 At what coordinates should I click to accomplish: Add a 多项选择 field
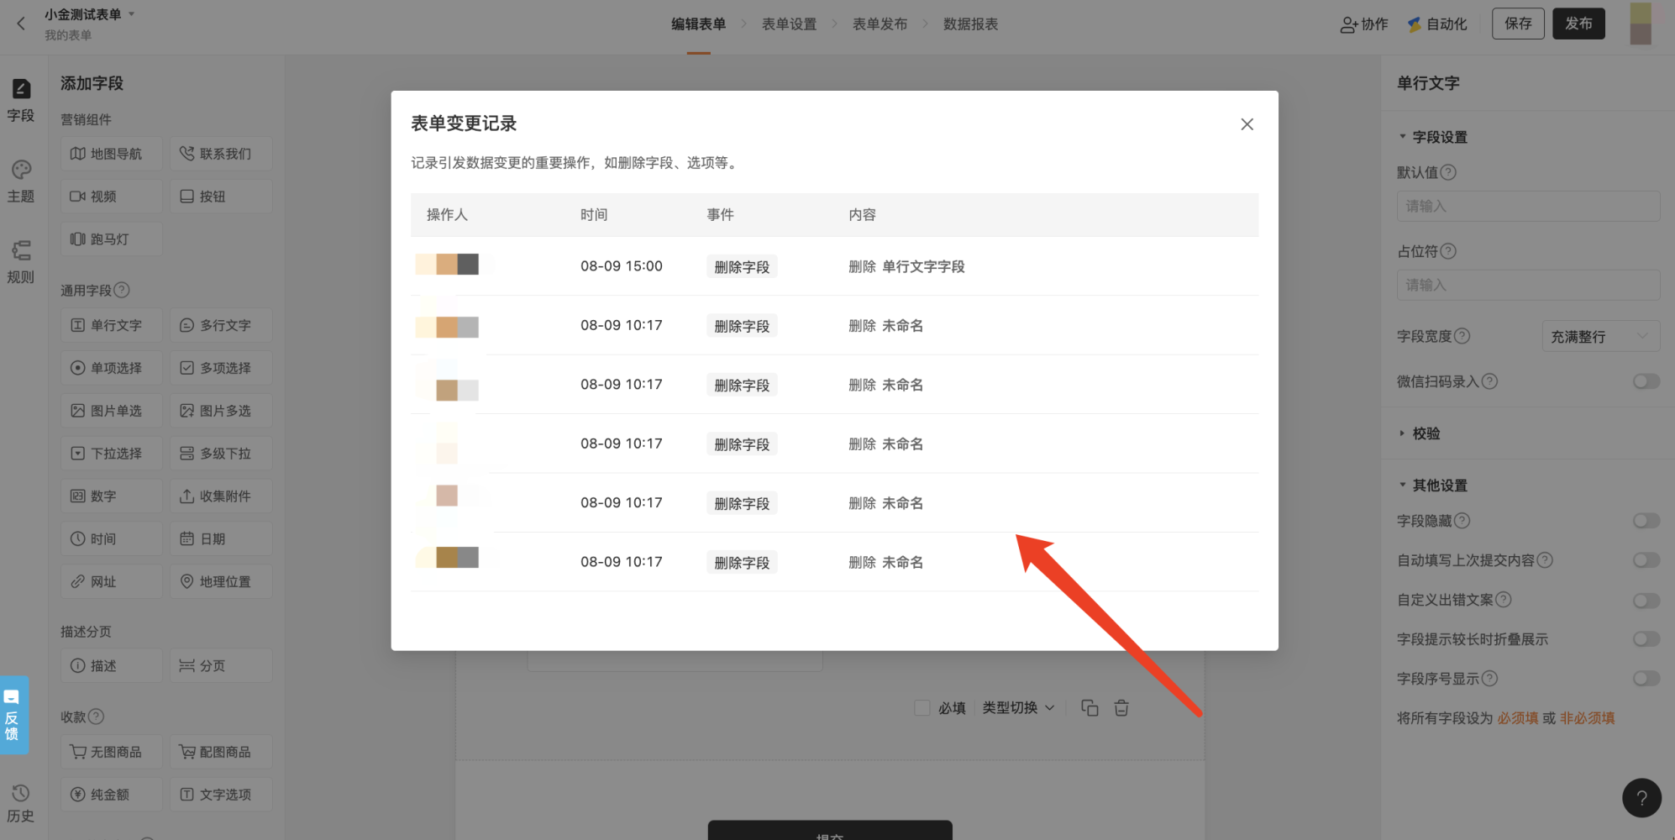[221, 368]
